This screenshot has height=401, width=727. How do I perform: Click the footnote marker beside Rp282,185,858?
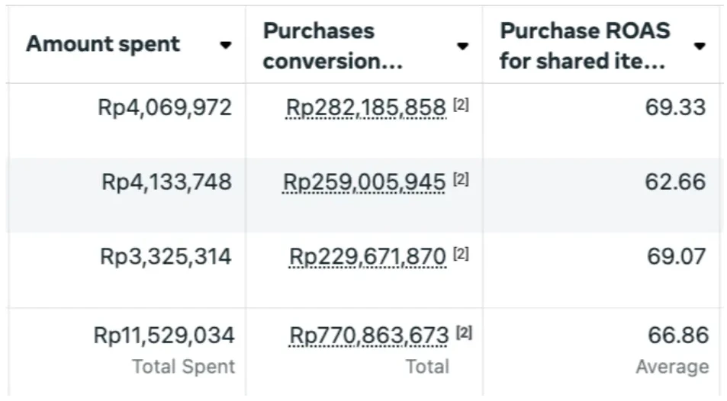(461, 107)
